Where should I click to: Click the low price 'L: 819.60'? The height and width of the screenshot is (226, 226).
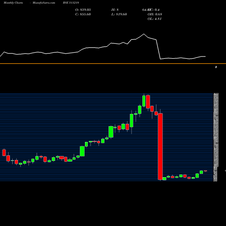119,14
